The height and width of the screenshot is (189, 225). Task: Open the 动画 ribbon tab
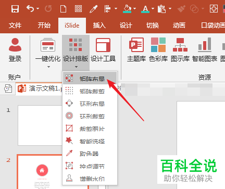(x=179, y=26)
